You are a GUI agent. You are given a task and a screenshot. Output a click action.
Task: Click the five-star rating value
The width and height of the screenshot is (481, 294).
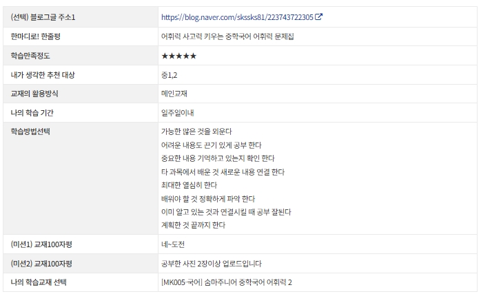(179, 56)
